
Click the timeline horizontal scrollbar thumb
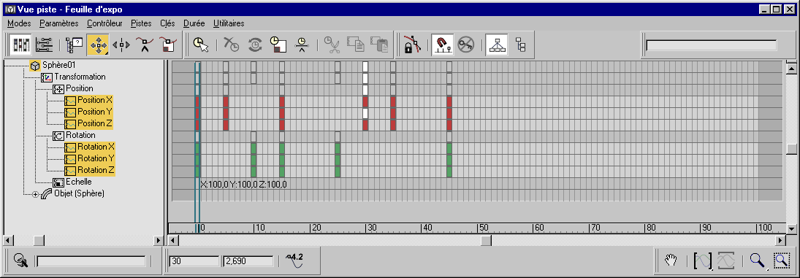[486, 240]
